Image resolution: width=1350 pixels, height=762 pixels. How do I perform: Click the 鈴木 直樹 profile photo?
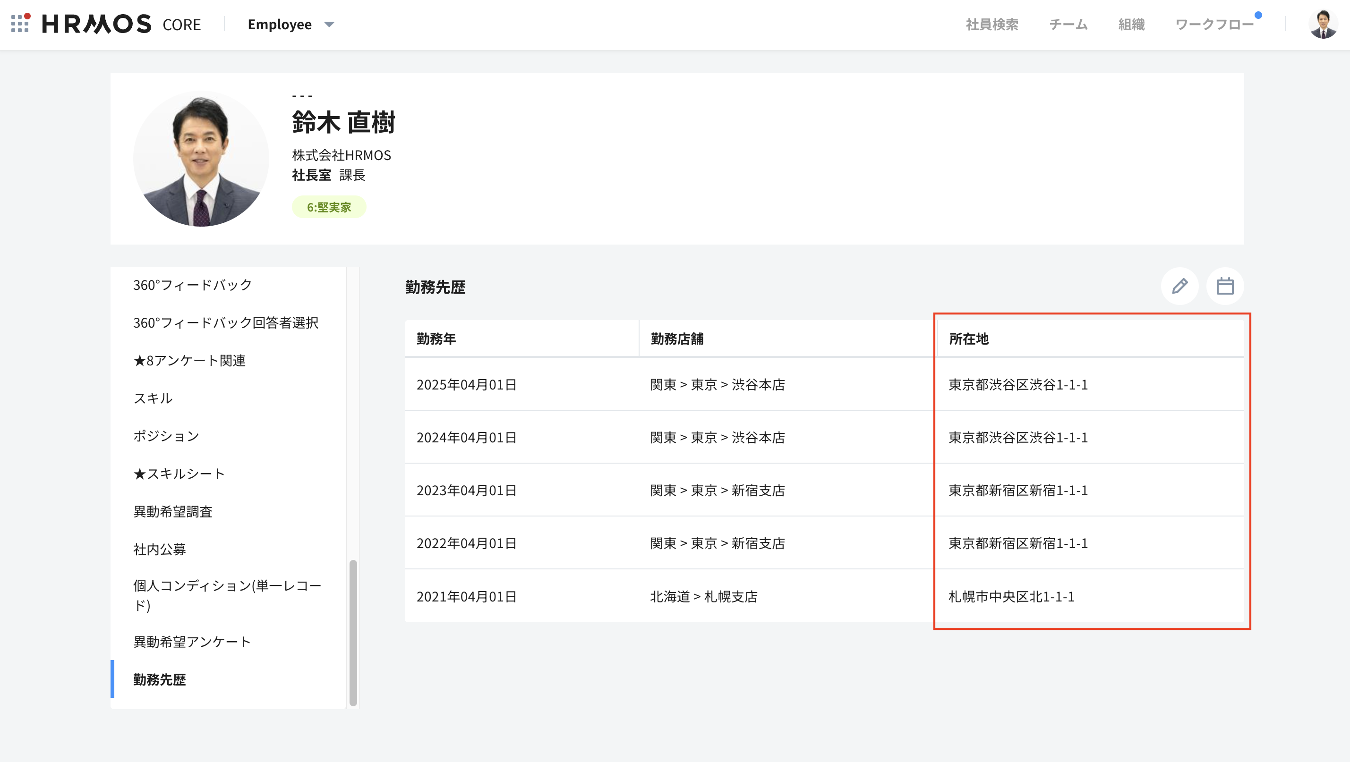coord(201,159)
